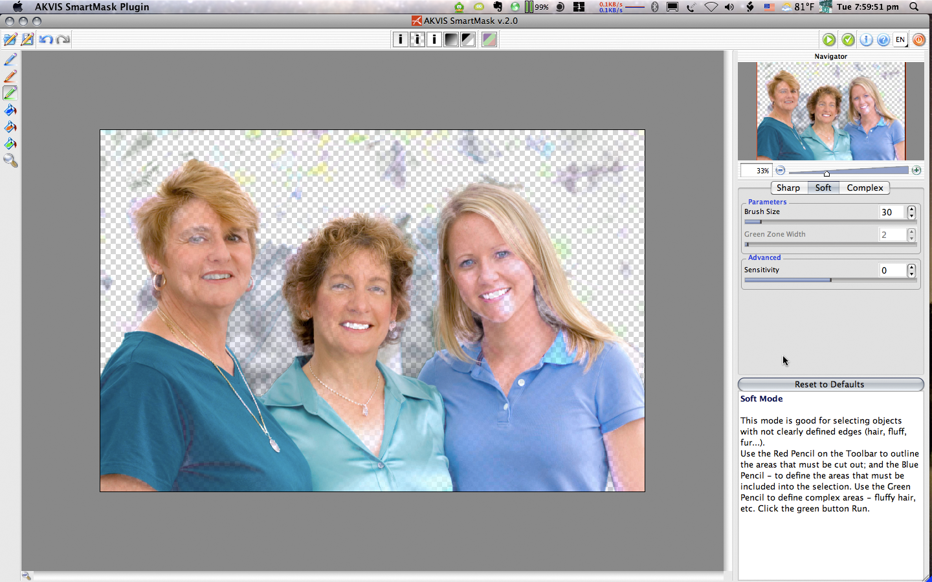Open the AKVIS SmartMask Plugin menu
Screen dimensions: 932x582
[92, 6]
